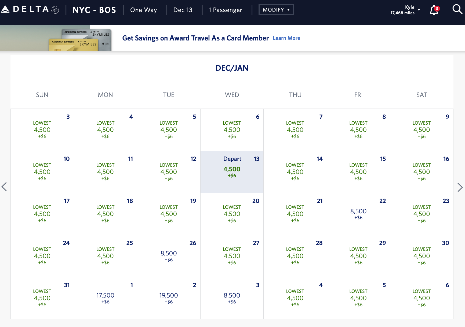
Task: Select the Depart date December 13
Action: (232, 172)
